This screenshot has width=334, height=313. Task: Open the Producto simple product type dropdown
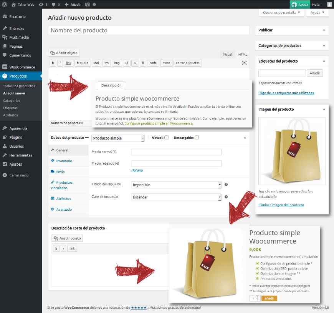point(118,138)
